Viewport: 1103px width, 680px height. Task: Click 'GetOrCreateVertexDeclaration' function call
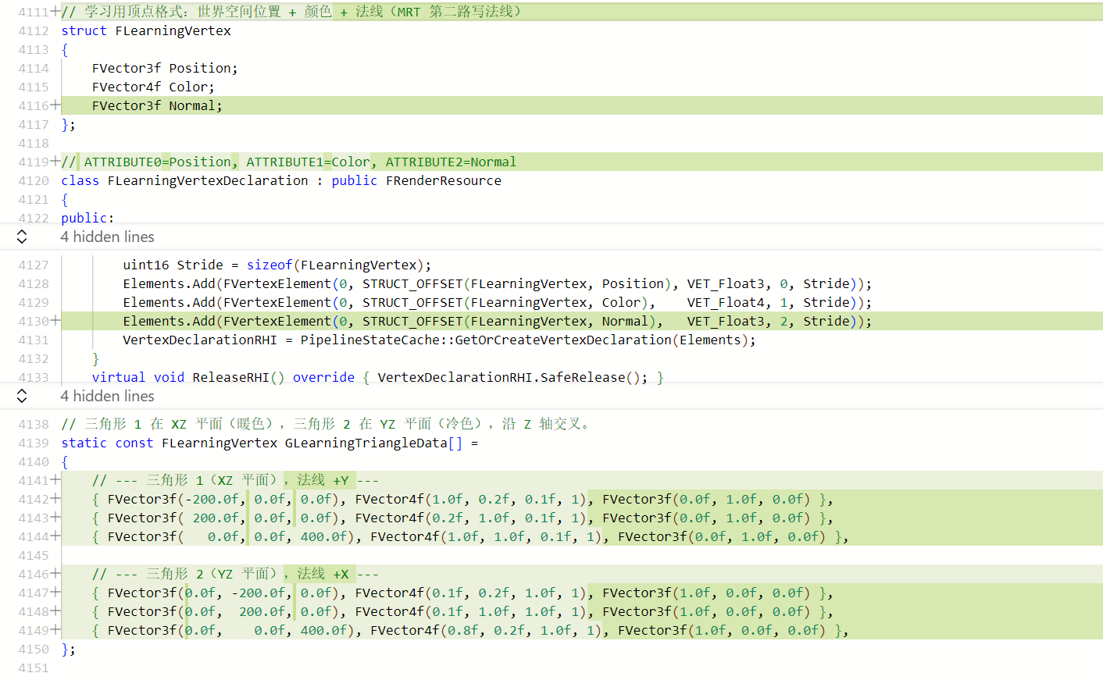click(x=563, y=340)
